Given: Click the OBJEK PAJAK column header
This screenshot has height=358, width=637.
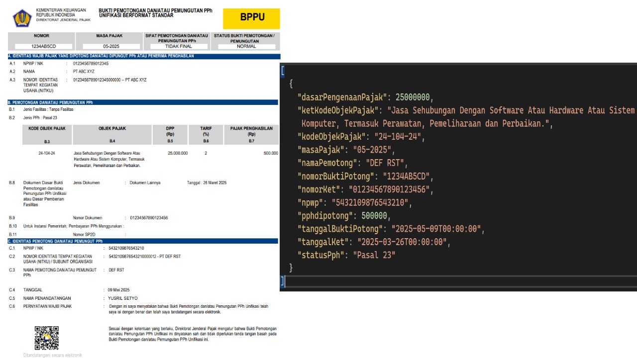Looking at the screenshot, I should [112, 135].
